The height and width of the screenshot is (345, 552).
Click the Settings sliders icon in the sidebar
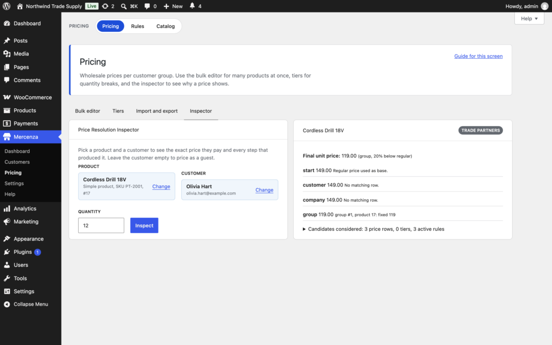6,291
